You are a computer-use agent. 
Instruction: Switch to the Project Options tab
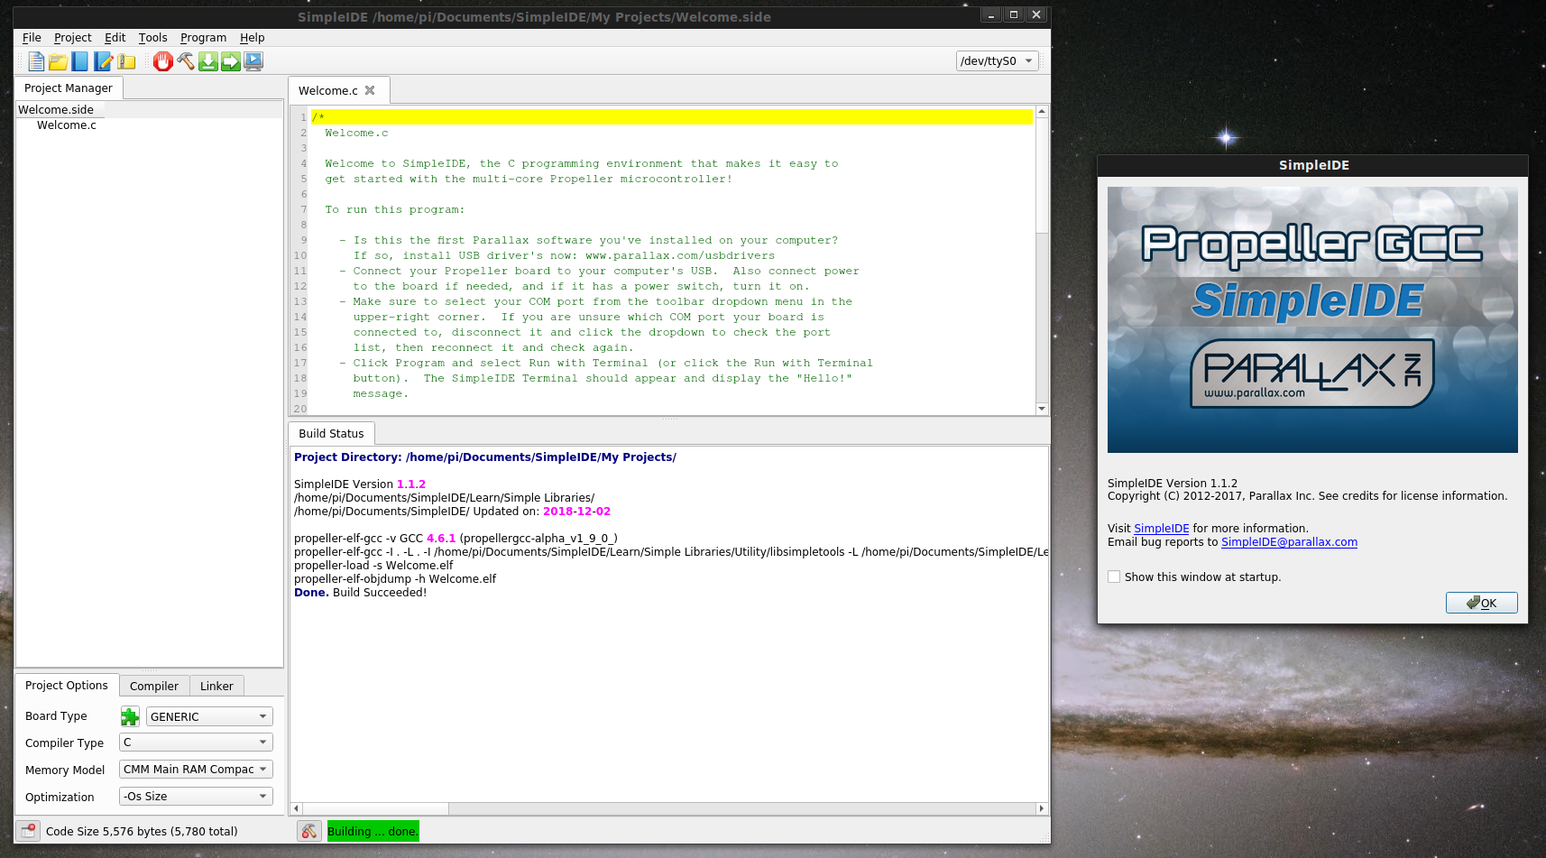tap(67, 686)
